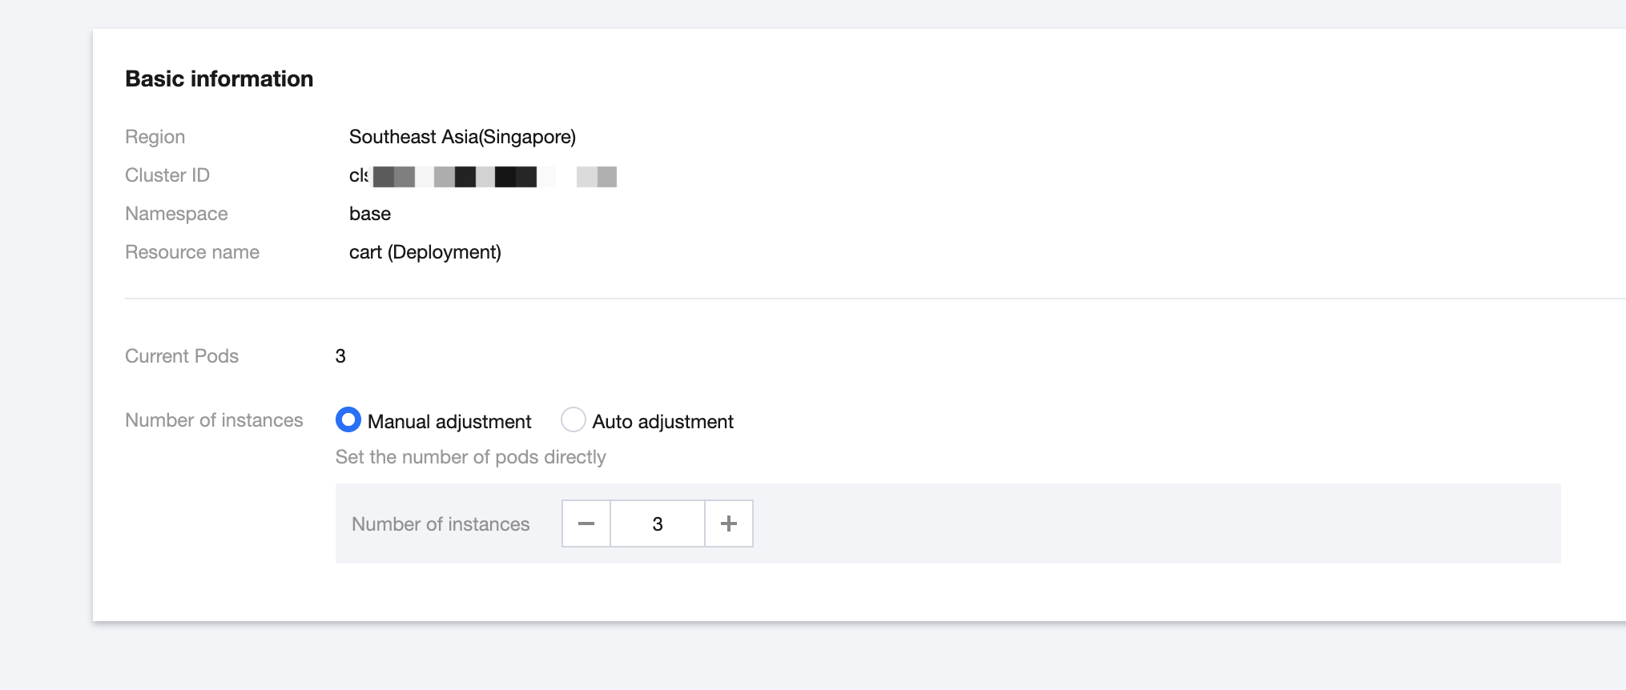Click the "cart (Deployment)" resource name
The height and width of the screenshot is (690, 1626).
(425, 252)
